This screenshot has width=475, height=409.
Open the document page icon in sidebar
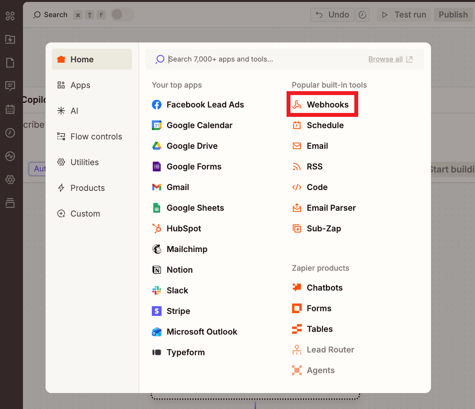pyautogui.click(x=10, y=63)
